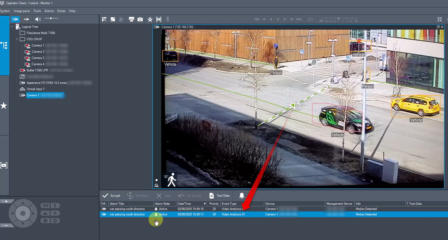This screenshot has width=448, height=240.
Task: Select Bullet 7100i LPR in tree
Action: 37,70
